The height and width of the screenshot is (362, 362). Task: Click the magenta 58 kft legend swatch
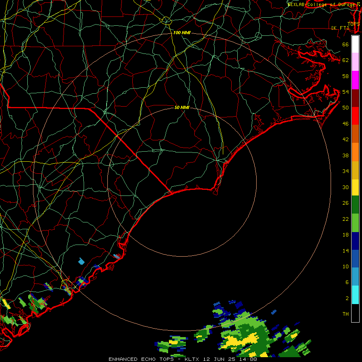(x=355, y=80)
